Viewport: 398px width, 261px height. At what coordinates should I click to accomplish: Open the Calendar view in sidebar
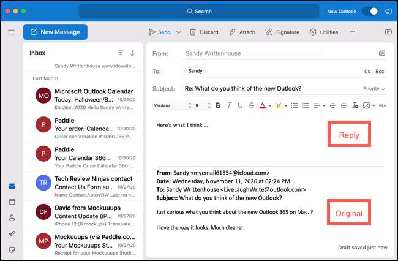[11, 202]
